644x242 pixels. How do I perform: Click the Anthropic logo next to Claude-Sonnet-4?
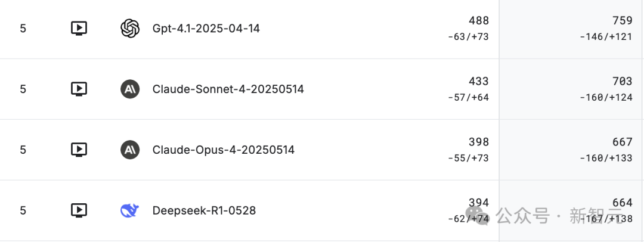(x=130, y=89)
